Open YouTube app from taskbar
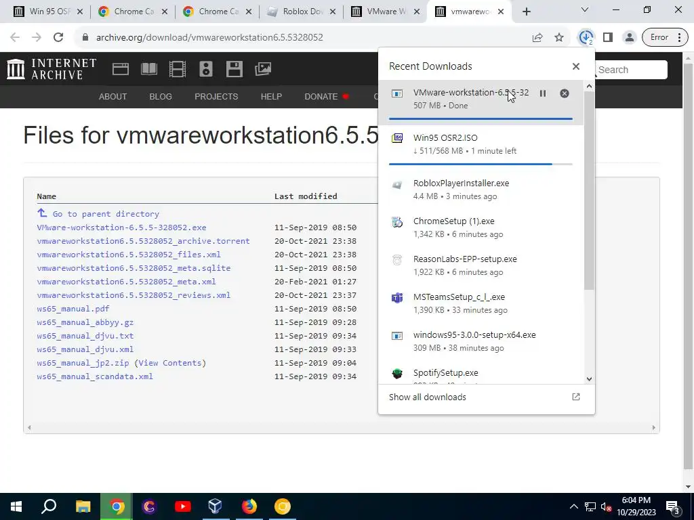 (182, 506)
